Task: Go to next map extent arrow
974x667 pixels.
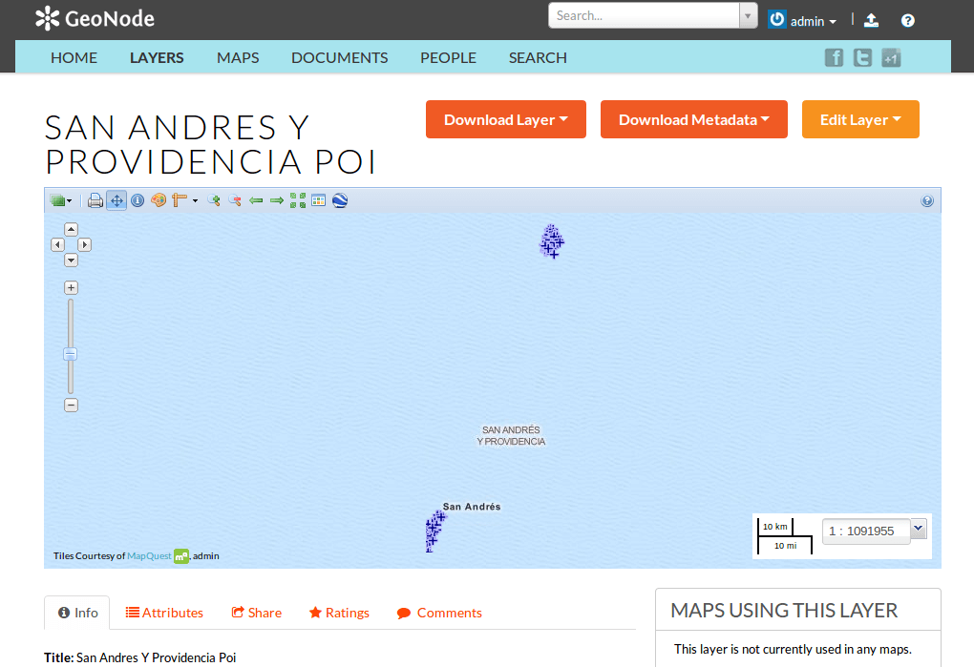Action: 277,200
